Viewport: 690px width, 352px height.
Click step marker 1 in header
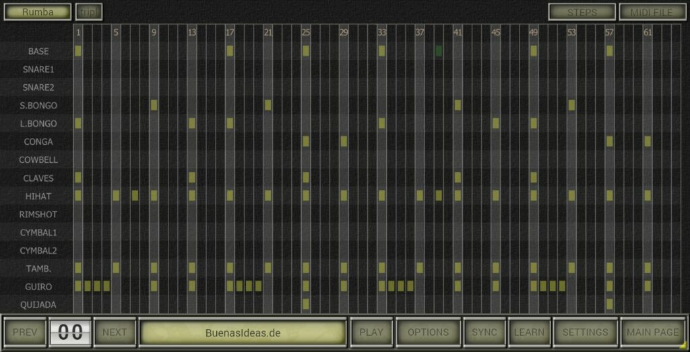click(78, 32)
